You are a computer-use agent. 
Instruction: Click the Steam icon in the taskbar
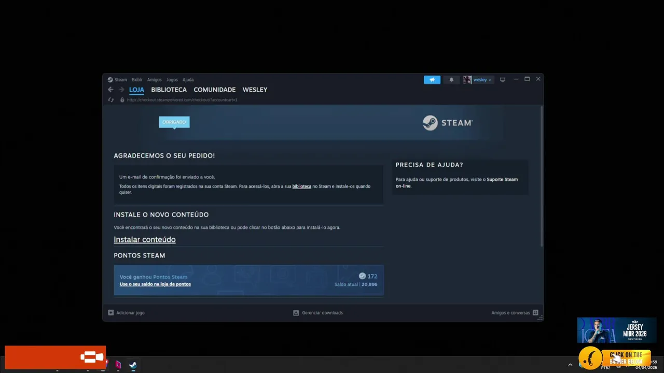133,365
